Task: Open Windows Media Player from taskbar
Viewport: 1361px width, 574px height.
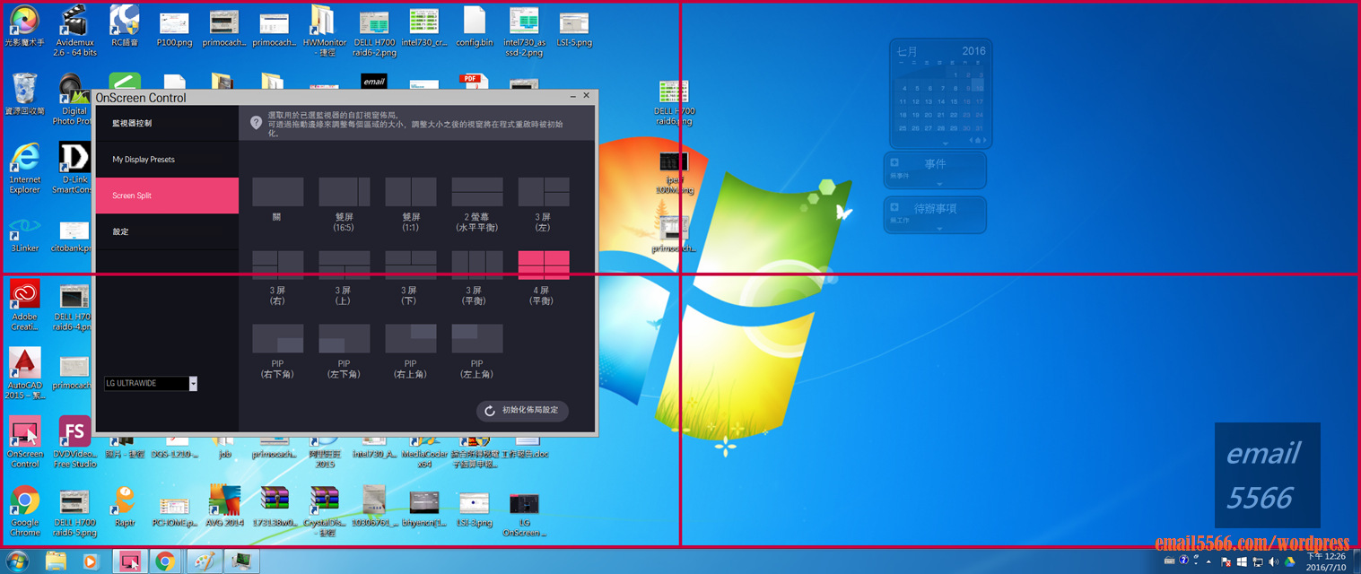Action: click(90, 561)
